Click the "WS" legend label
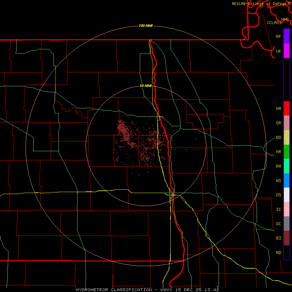292x292 pixels. [279, 181]
